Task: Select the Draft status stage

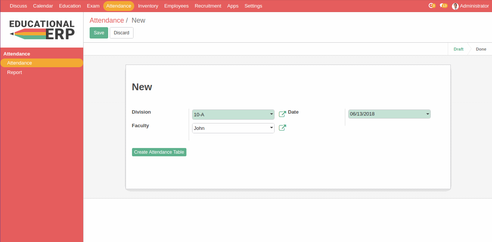Action: 458,49
